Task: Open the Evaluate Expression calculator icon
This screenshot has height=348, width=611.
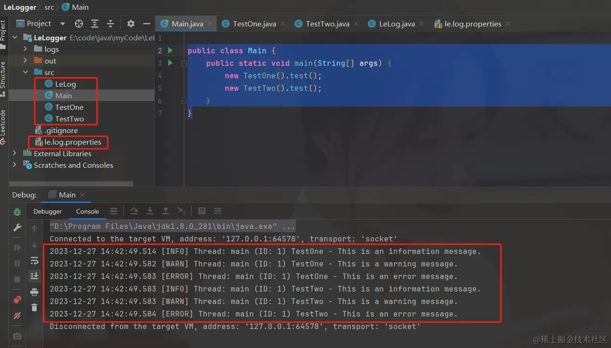Action: tap(202, 211)
